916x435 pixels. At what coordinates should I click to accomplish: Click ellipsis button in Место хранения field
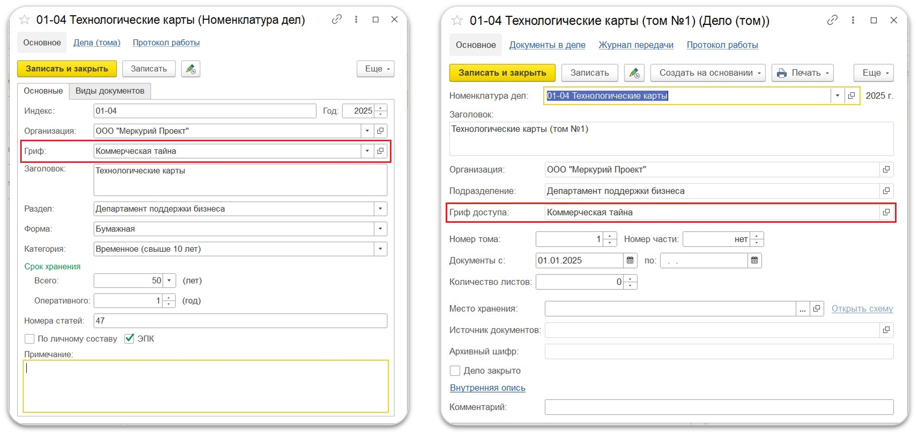pos(802,309)
